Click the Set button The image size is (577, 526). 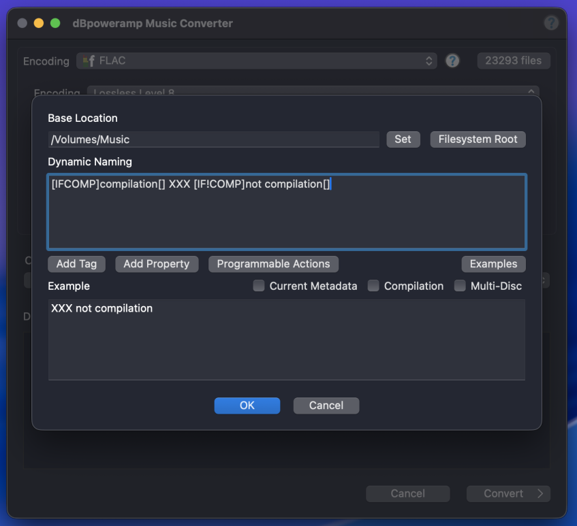(x=403, y=139)
